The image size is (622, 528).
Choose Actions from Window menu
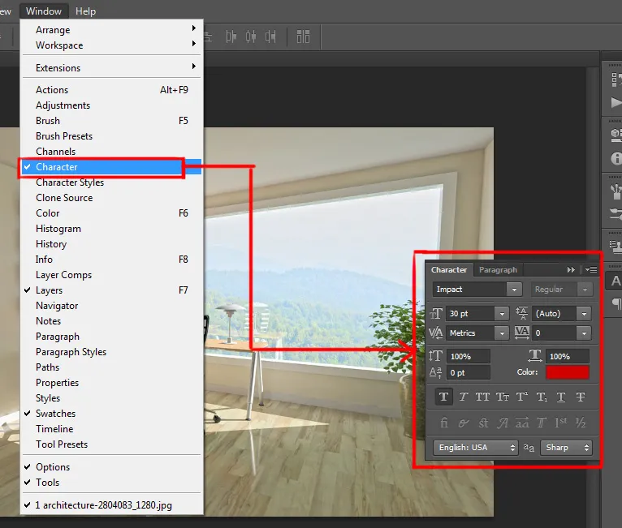coord(112,90)
